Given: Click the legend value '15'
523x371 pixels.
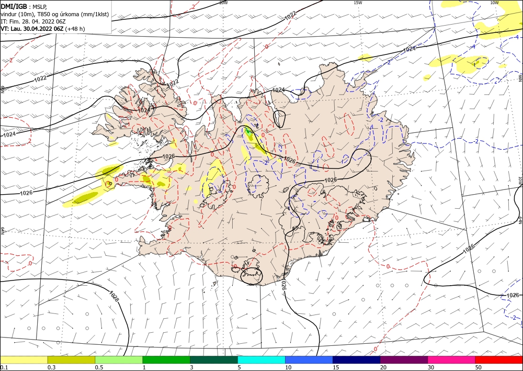Looking at the screenshot, I should [336, 367].
